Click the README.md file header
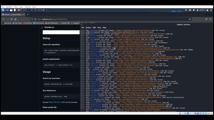Image resolution: width=214 pixels, height=120 pixels. click(x=49, y=27)
